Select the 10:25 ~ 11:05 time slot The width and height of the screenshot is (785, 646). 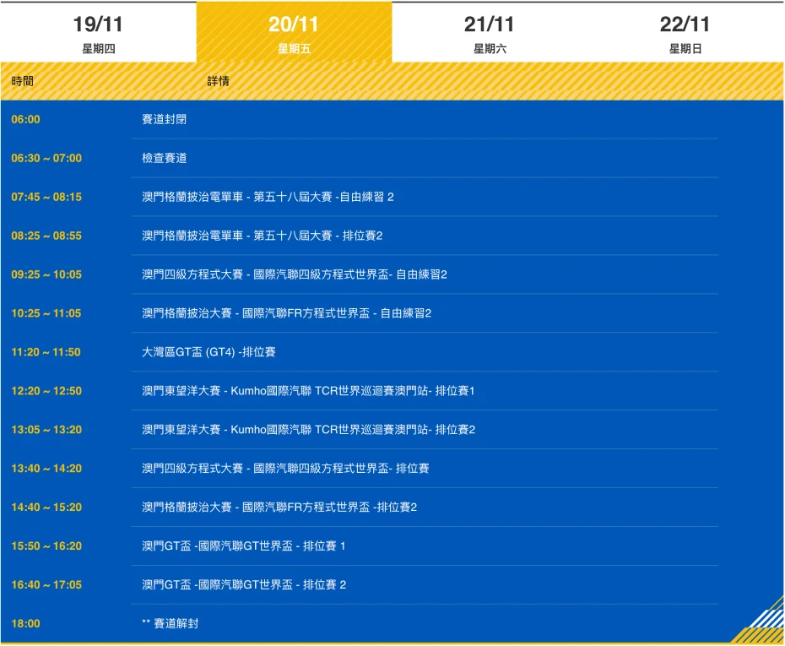46,313
